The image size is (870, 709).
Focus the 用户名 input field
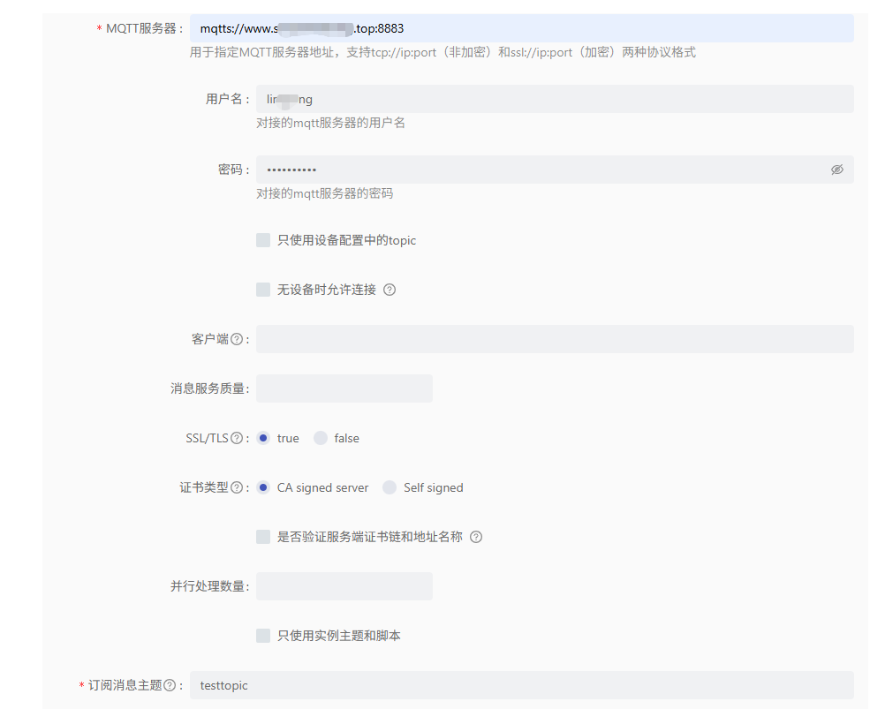(x=555, y=99)
